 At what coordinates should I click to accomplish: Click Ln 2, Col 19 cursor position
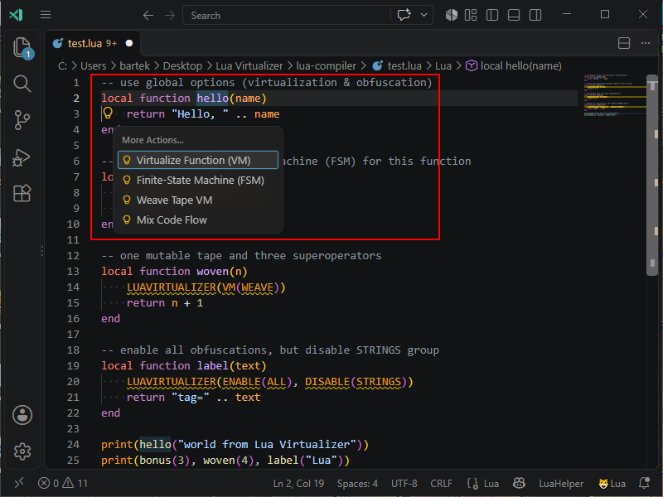point(298,483)
